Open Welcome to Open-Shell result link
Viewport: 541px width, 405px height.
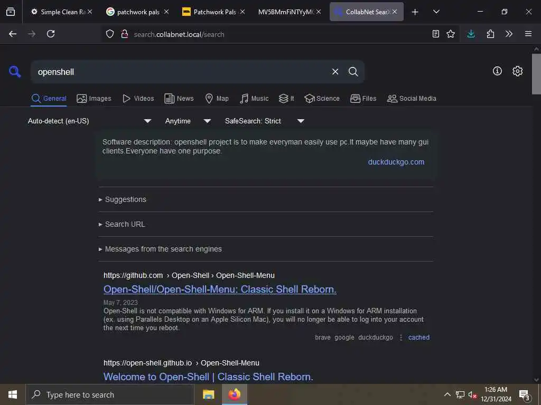[x=208, y=377]
